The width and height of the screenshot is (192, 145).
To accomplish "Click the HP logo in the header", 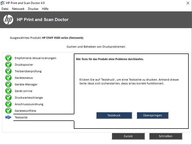I will (8, 20).
